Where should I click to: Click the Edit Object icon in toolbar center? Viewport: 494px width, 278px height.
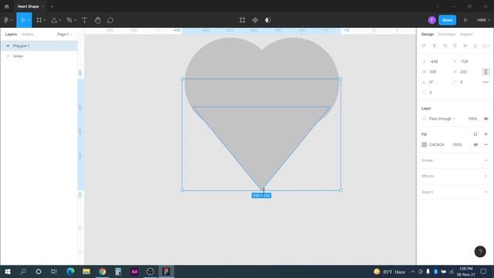(242, 20)
